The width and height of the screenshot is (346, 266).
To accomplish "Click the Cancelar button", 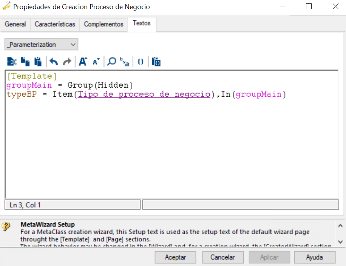I will point(223,257).
